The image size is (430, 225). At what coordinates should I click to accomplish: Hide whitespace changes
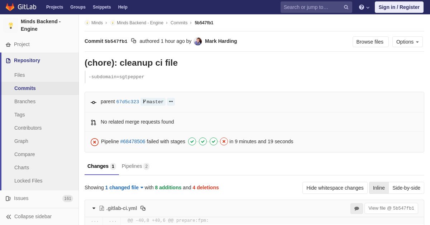coord(335,188)
